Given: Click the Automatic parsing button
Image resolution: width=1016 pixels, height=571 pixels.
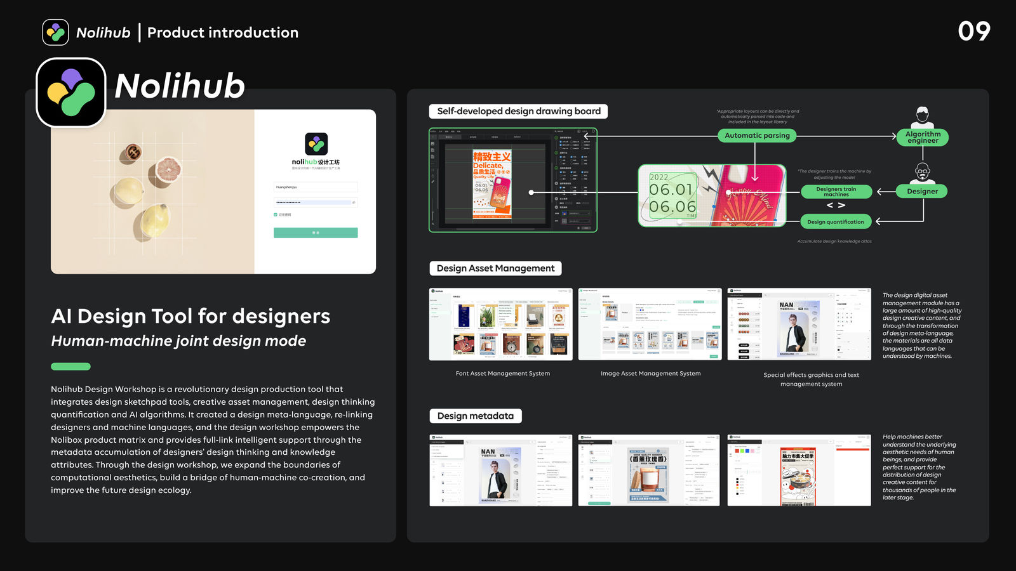Looking at the screenshot, I should pyautogui.click(x=757, y=135).
